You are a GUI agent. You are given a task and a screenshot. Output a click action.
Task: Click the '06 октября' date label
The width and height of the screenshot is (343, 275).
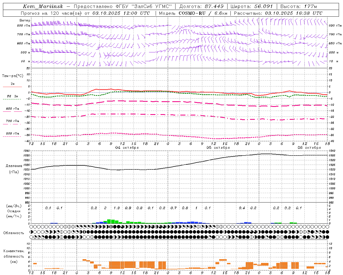coord(309,148)
